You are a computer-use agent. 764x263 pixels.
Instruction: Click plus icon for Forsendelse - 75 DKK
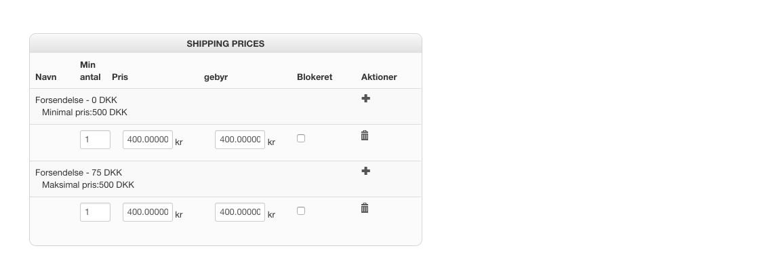(365, 171)
